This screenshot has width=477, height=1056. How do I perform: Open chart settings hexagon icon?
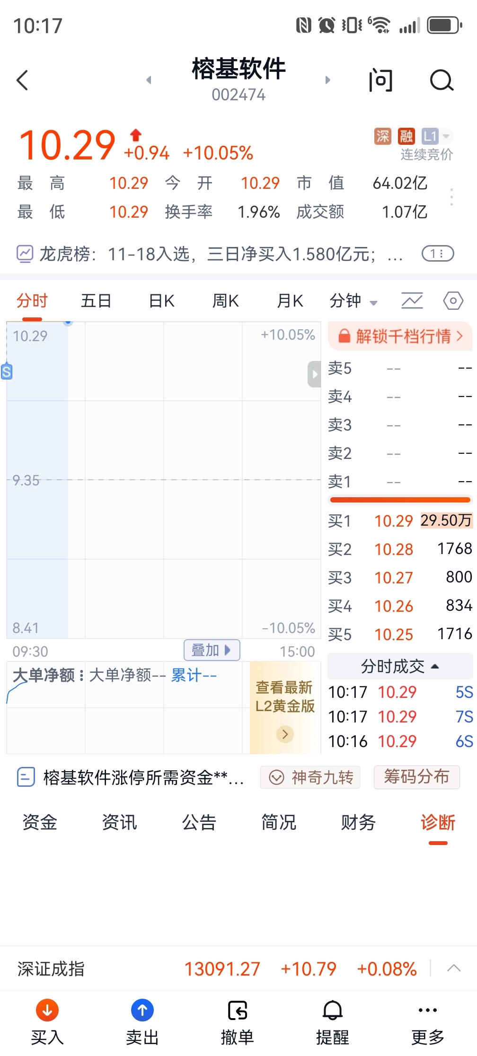pyautogui.click(x=453, y=301)
